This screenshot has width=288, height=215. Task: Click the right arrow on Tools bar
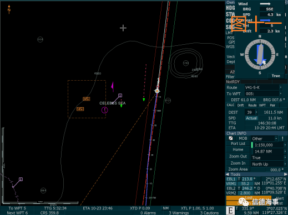coord(286,174)
